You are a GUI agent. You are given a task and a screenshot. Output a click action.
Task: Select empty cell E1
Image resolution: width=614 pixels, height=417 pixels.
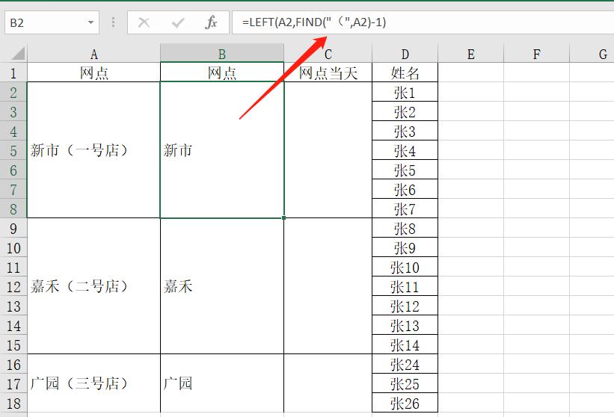(470, 72)
